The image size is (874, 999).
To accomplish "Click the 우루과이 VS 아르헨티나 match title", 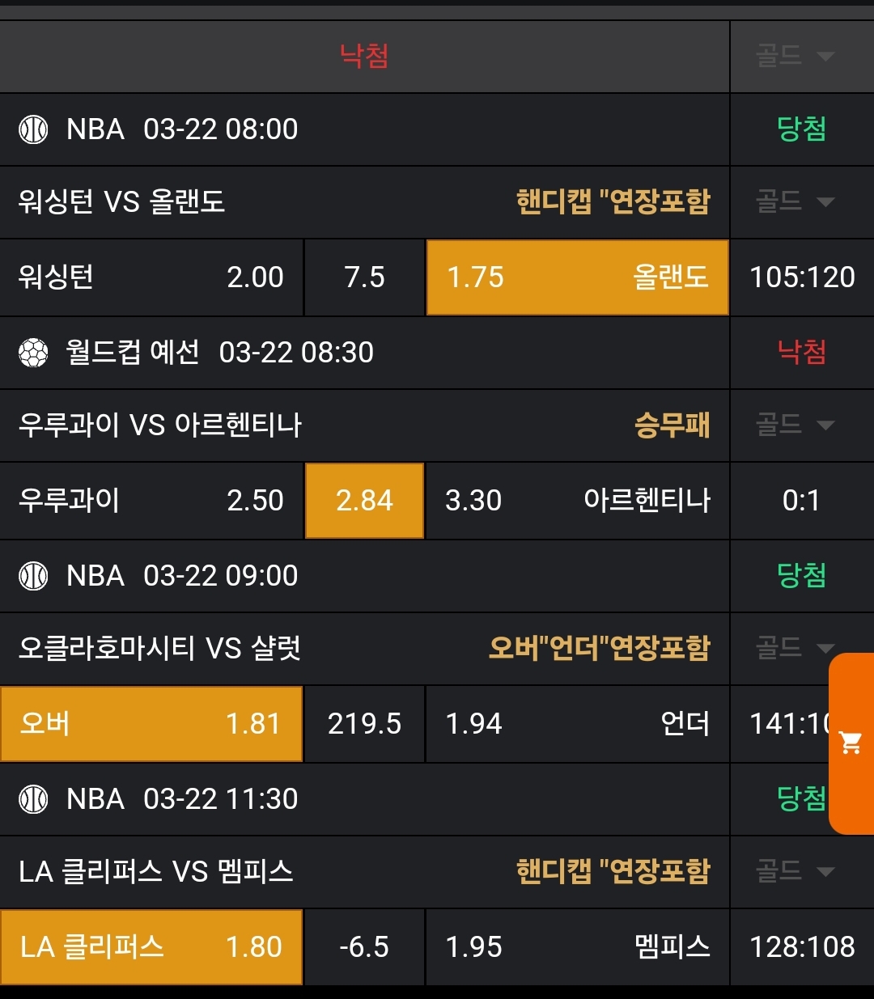I will pos(160,425).
